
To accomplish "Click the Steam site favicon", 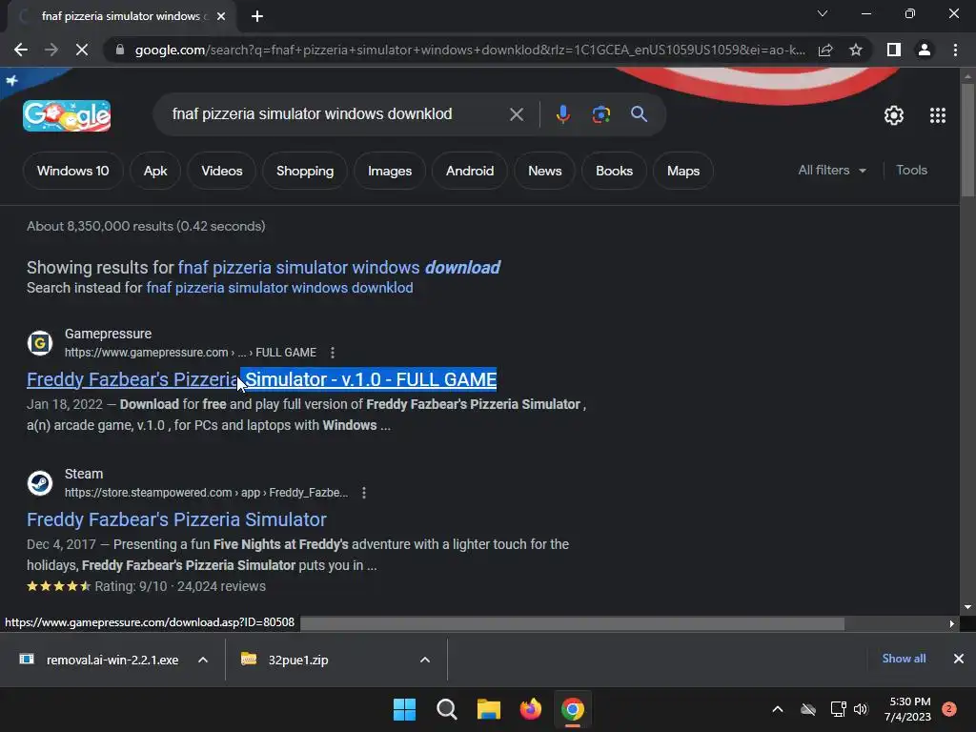I will pyautogui.click(x=40, y=483).
